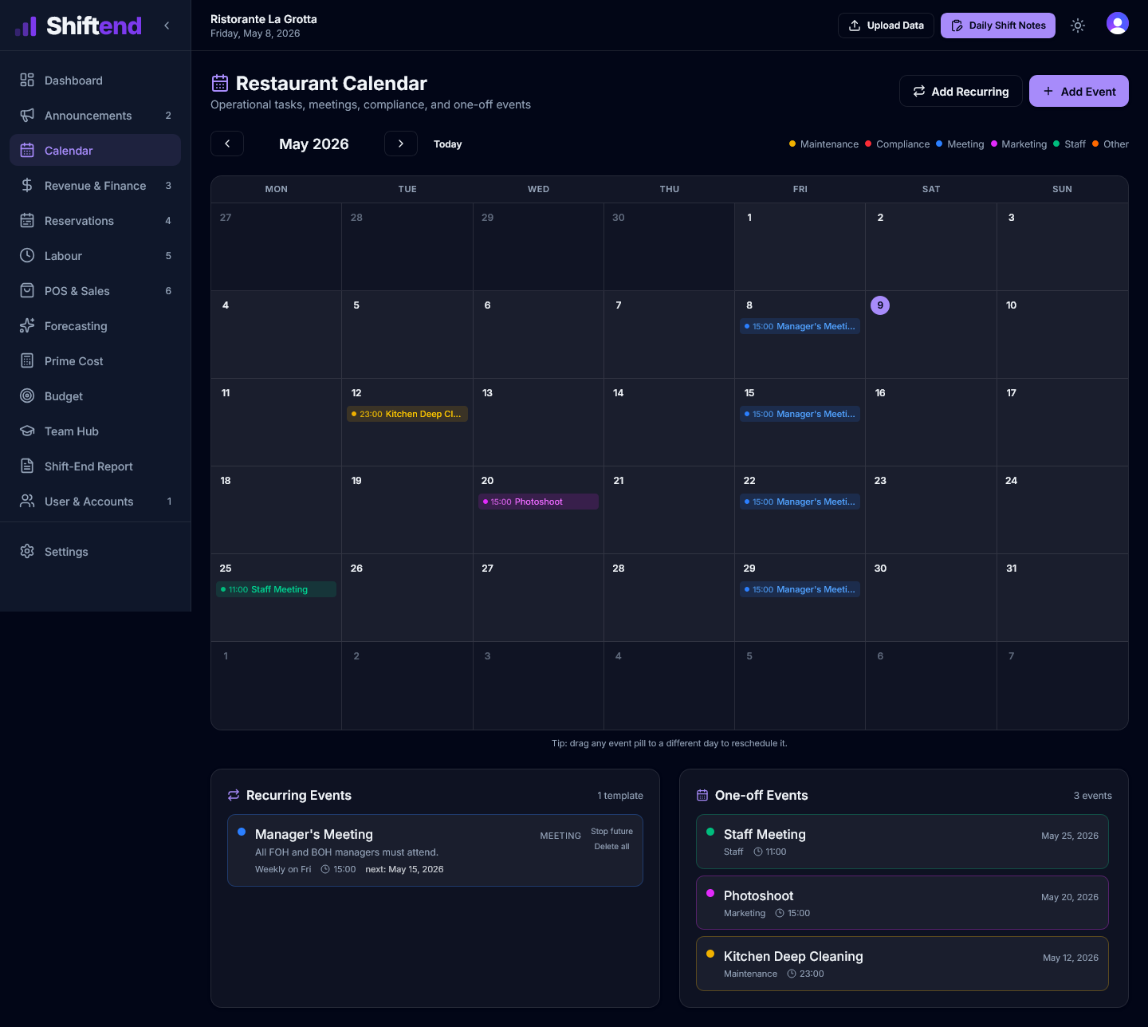Click the Maintenance legend color dot
The height and width of the screenshot is (1027, 1148).
792,144
